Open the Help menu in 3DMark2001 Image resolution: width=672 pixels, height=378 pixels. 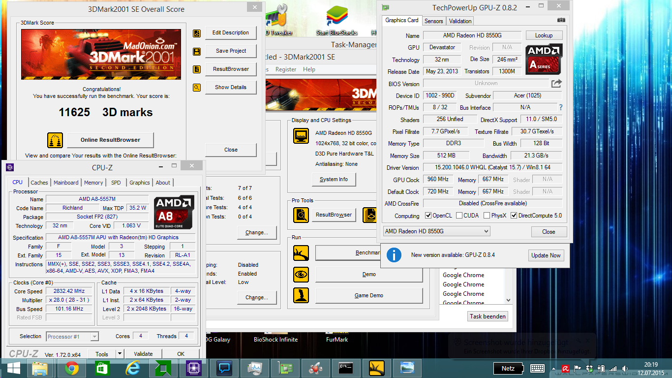[309, 69]
